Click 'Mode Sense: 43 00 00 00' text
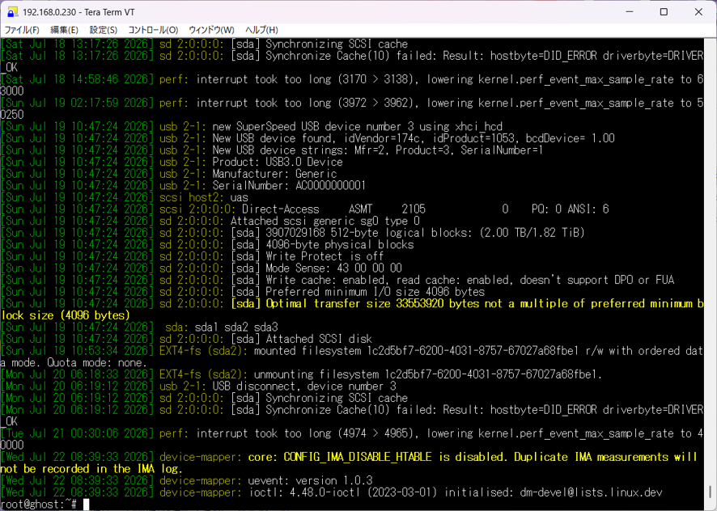Screen dimensions: 717x511 (333, 268)
